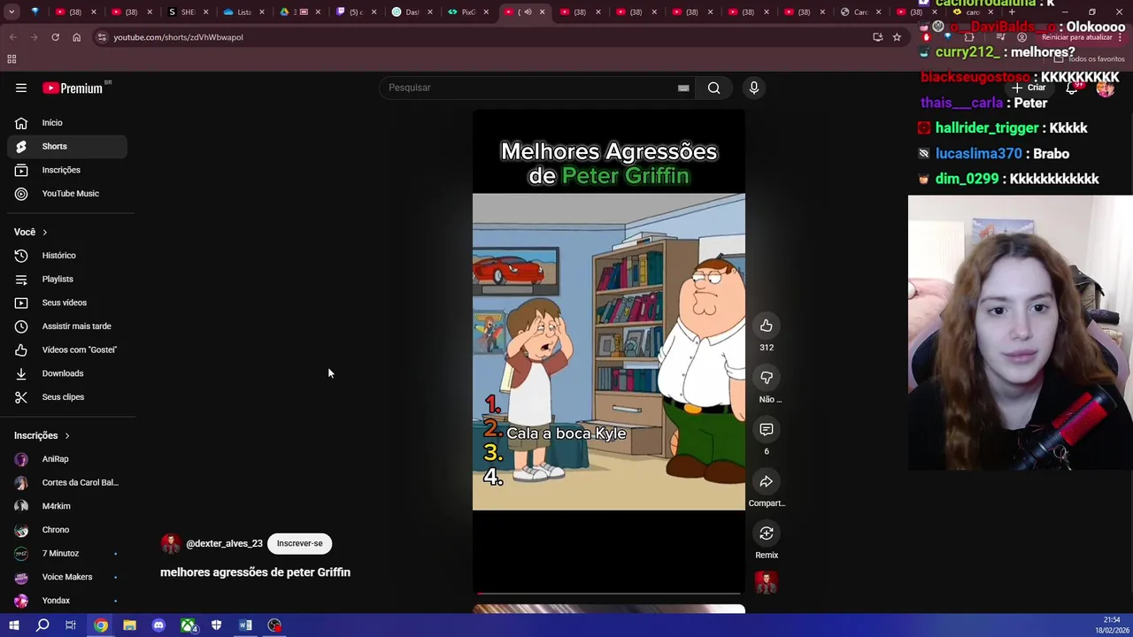
Task: Switch to the PixG browser tab
Action: [x=465, y=12]
